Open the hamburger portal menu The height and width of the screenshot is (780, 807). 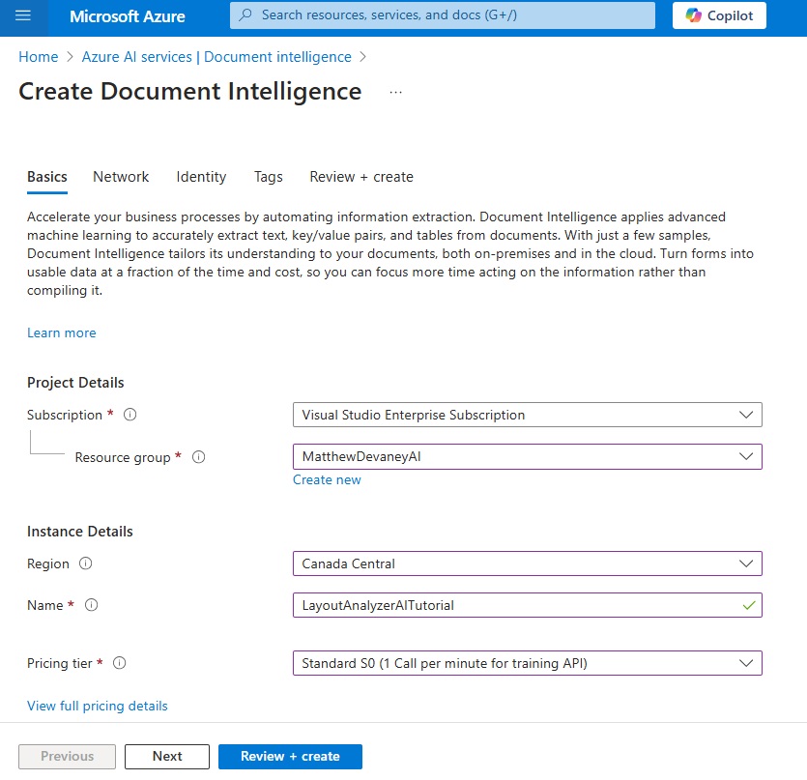(23, 15)
